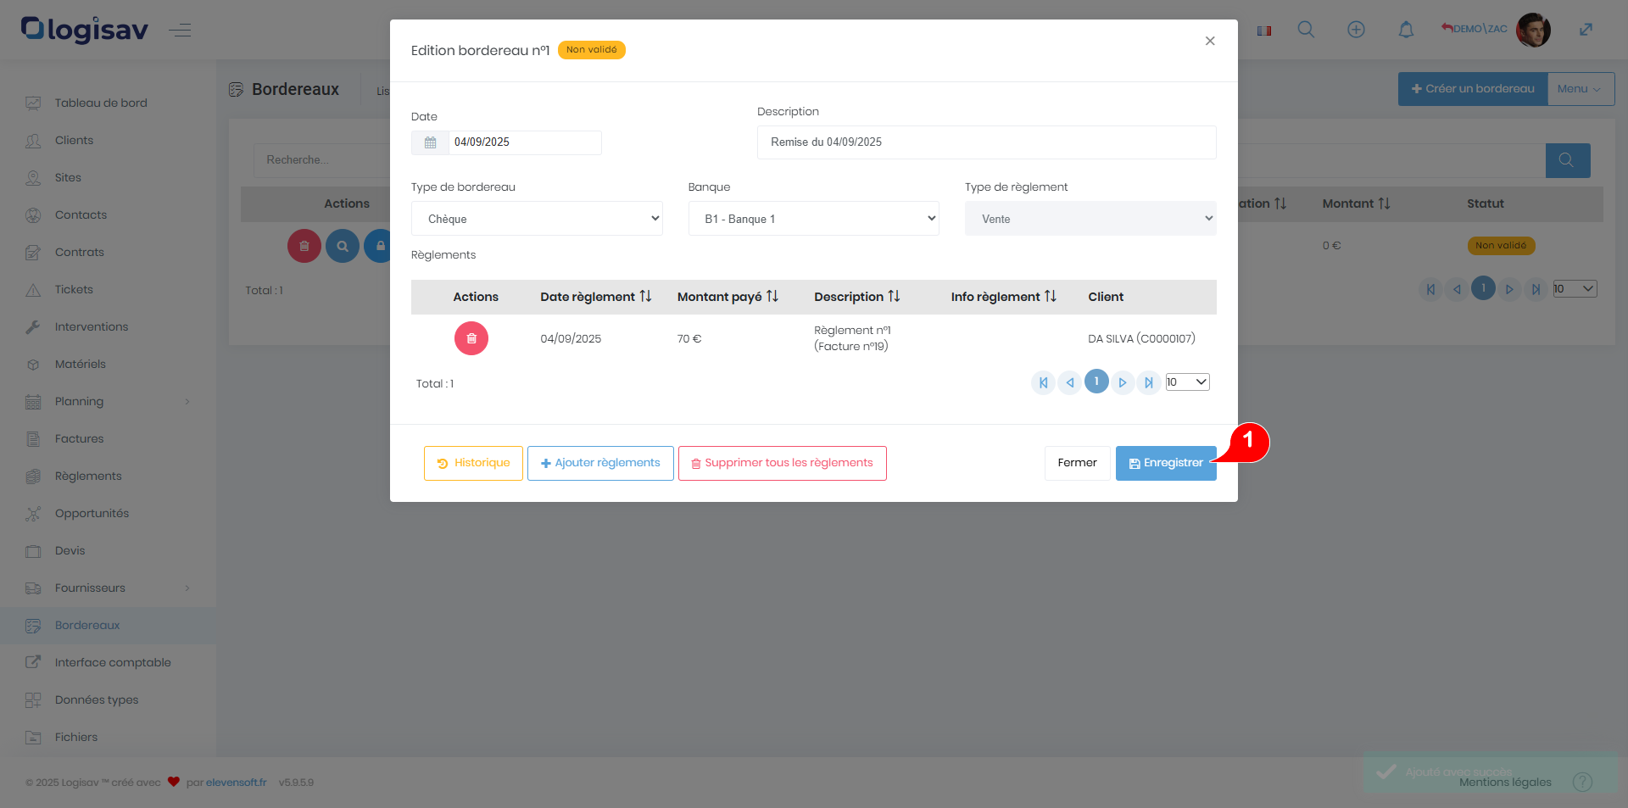The height and width of the screenshot is (808, 1628).
Task: Sort by Date règlement column arrows
Action: tap(645, 296)
